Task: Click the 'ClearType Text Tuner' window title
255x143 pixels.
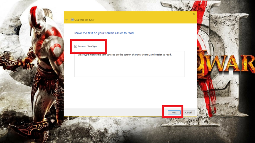Action: click(84, 20)
